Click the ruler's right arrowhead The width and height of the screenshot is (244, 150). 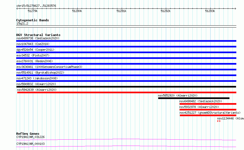[236, 9]
